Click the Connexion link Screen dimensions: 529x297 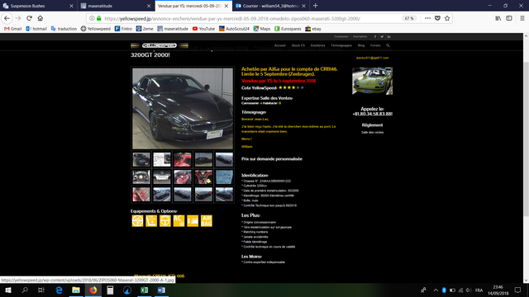click(x=341, y=36)
